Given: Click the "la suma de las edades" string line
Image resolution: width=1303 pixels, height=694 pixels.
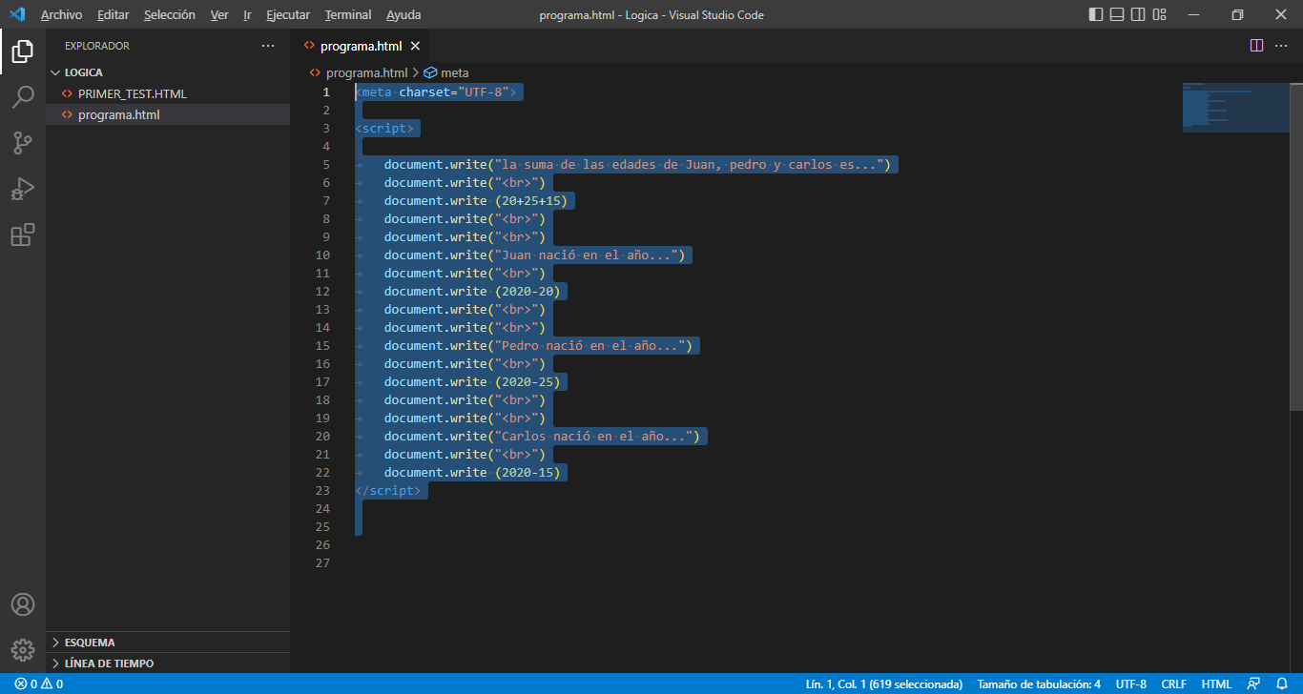Looking at the screenshot, I should (x=637, y=164).
